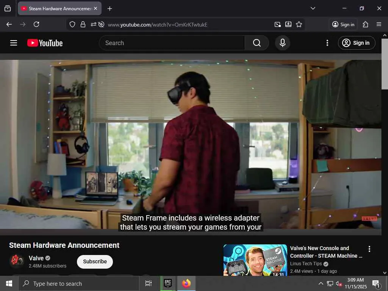The image size is (388, 291).
Task: Open Firefox extensions menu
Action: [x=366, y=24]
